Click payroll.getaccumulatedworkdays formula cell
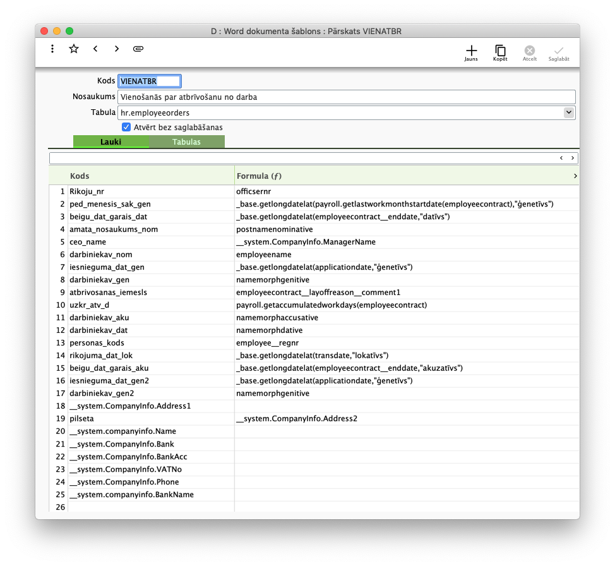Image resolution: width=615 pixels, height=566 pixels. coord(407,305)
